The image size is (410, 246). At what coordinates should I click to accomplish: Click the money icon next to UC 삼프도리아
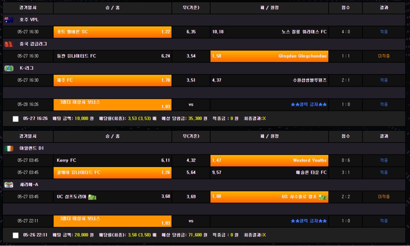(92, 197)
